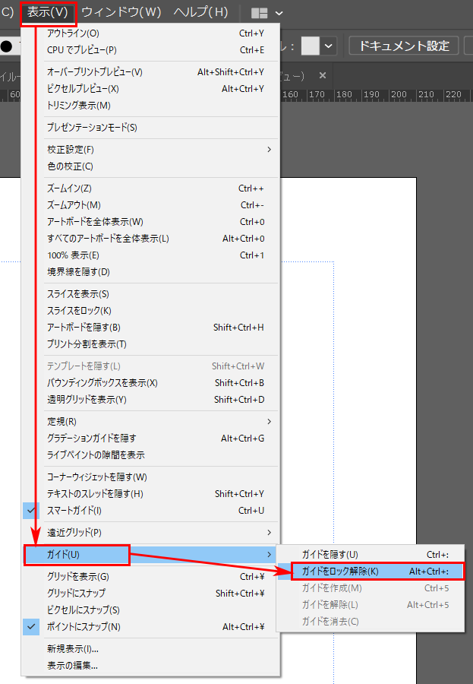Toggle checked スマートガイド(I) option
Screen dimensions: 473x684
coord(150,511)
